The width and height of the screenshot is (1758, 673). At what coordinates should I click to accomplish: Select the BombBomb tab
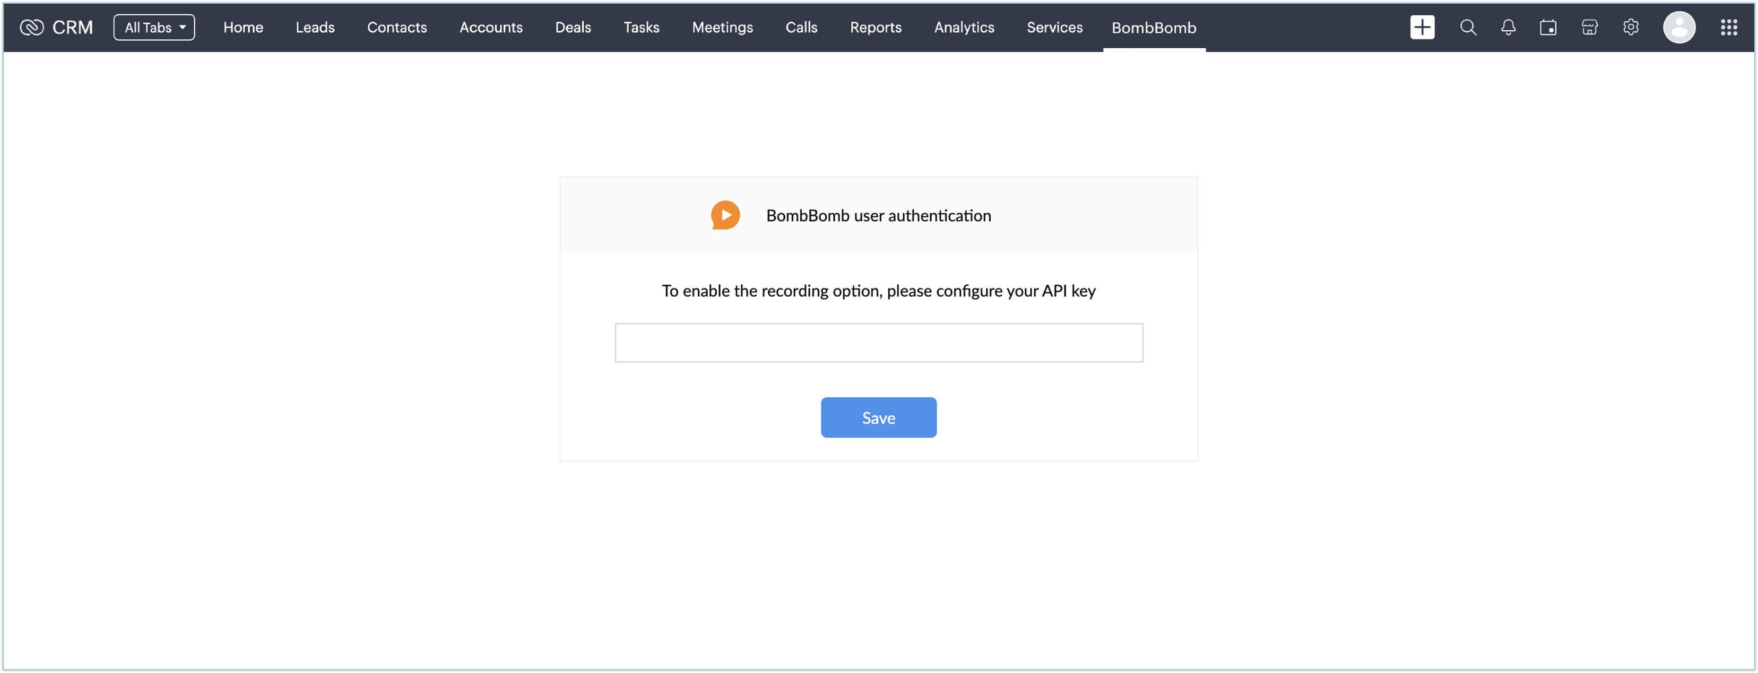tap(1154, 27)
